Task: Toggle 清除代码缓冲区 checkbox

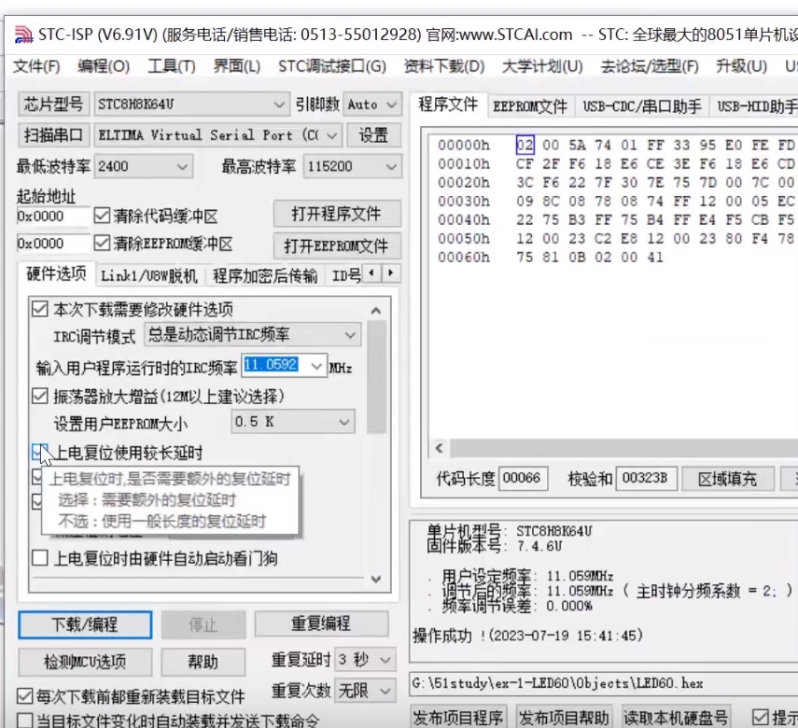Action: pyautogui.click(x=102, y=216)
